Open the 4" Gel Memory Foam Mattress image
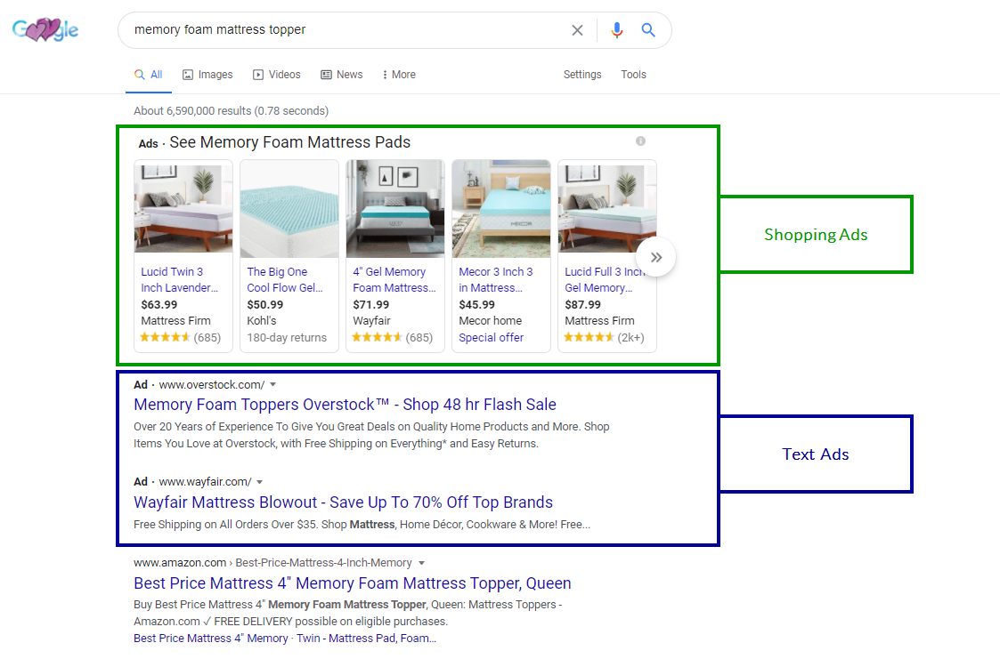Screen dimensions: 1000x667 pos(395,209)
